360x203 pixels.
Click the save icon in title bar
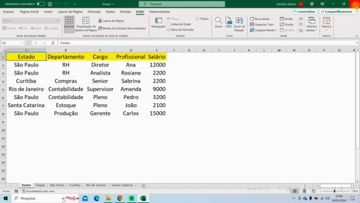coord(50,4)
